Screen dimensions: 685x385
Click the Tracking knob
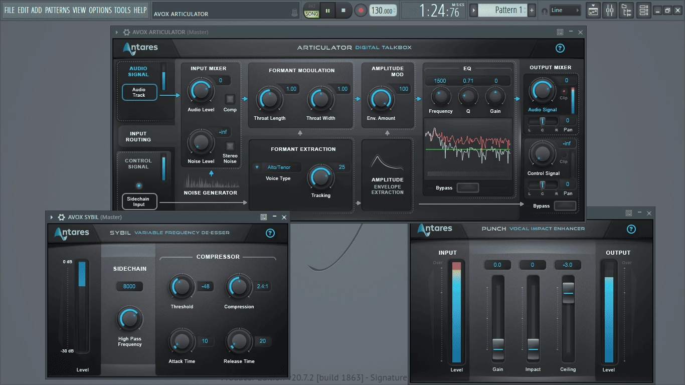pyautogui.click(x=320, y=177)
